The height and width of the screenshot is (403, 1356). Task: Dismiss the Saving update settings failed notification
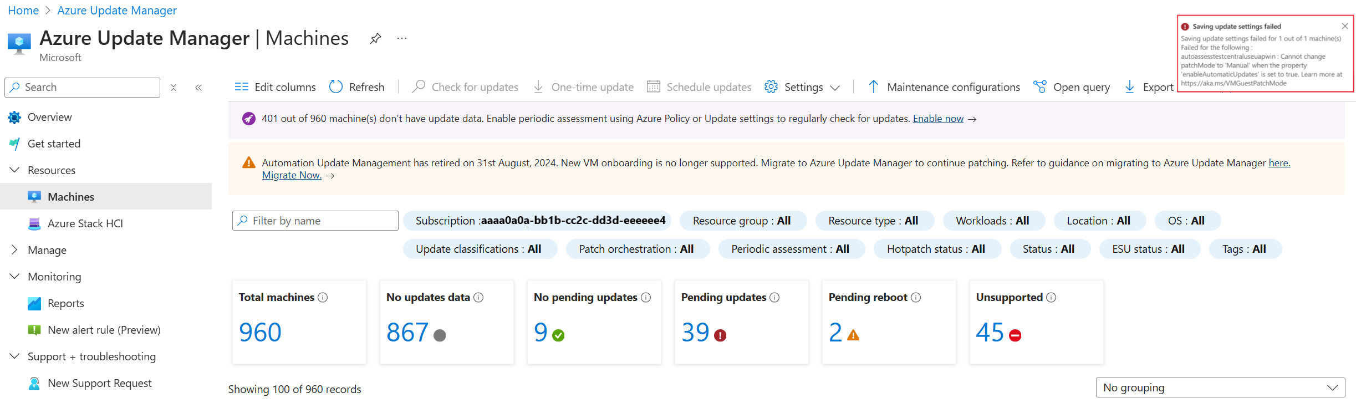click(1345, 26)
